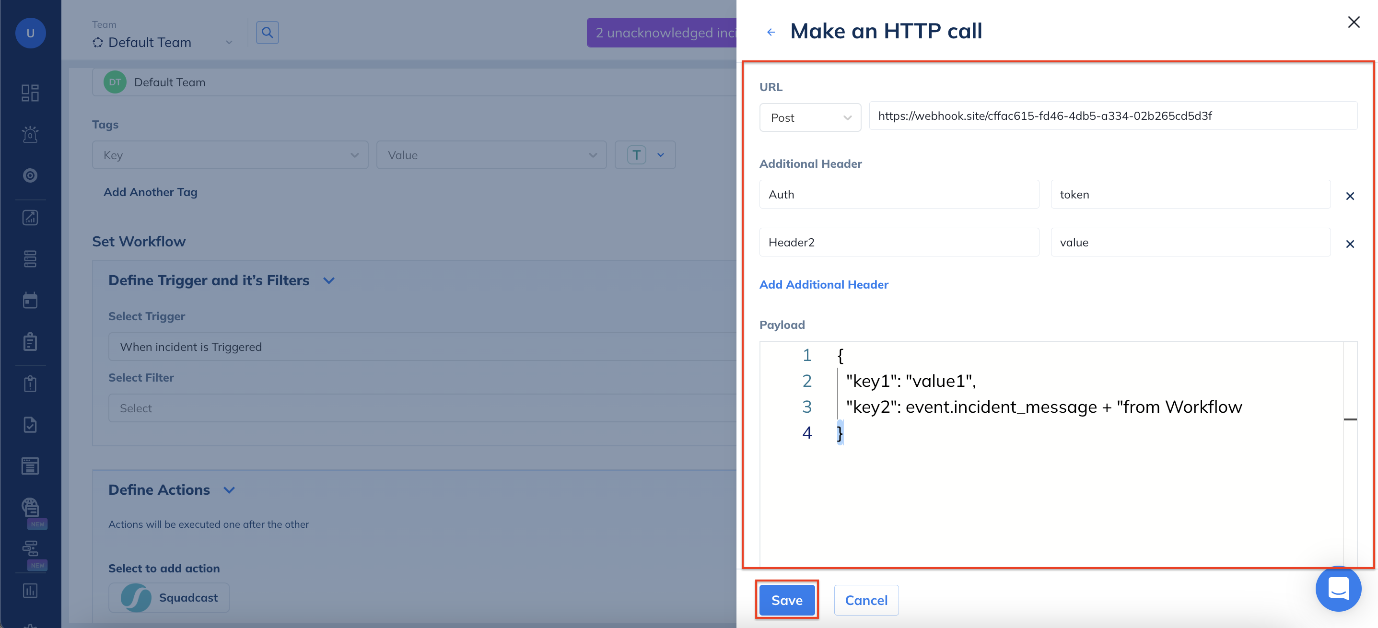The width and height of the screenshot is (1378, 628).
Task: Remove the Auth header row
Action: coord(1350,196)
